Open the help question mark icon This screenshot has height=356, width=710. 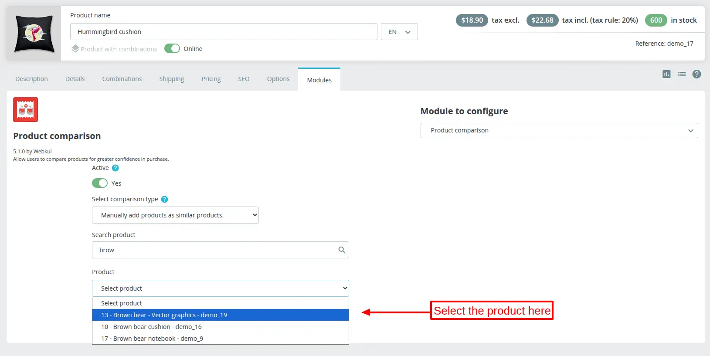(x=697, y=74)
